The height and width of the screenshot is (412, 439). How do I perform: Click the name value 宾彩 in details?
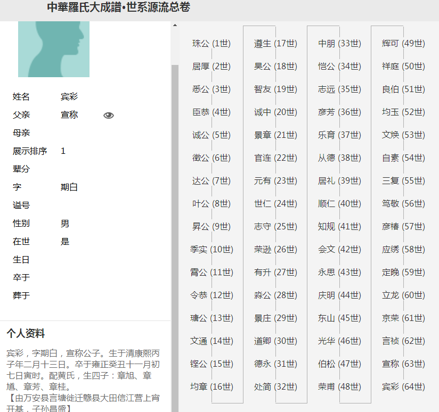69,96
